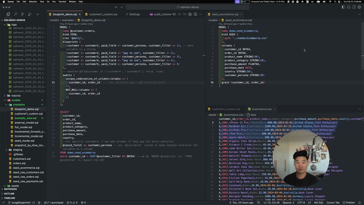Open the settings gear in title bar

click(x=359, y=7)
